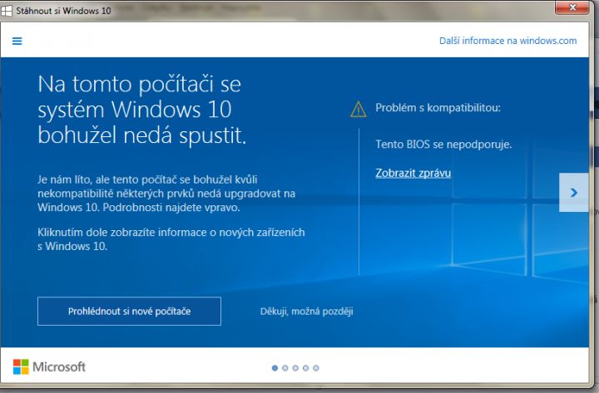
Task: Select the third page indicator dot
Action: click(295, 368)
